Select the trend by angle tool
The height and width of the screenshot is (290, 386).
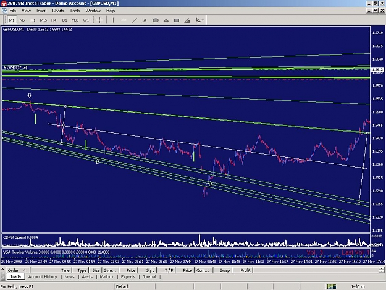pyautogui.click(x=187, y=20)
